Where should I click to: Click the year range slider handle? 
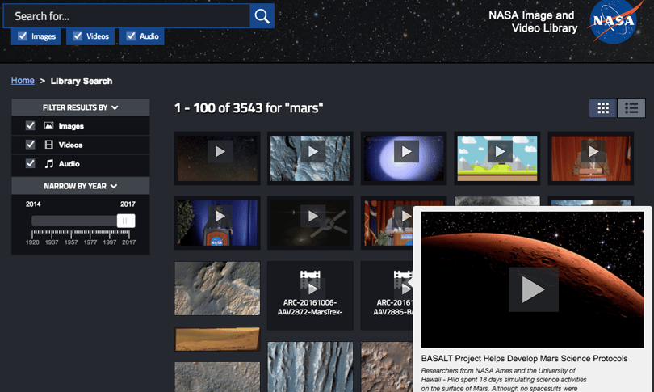[125, 221]
